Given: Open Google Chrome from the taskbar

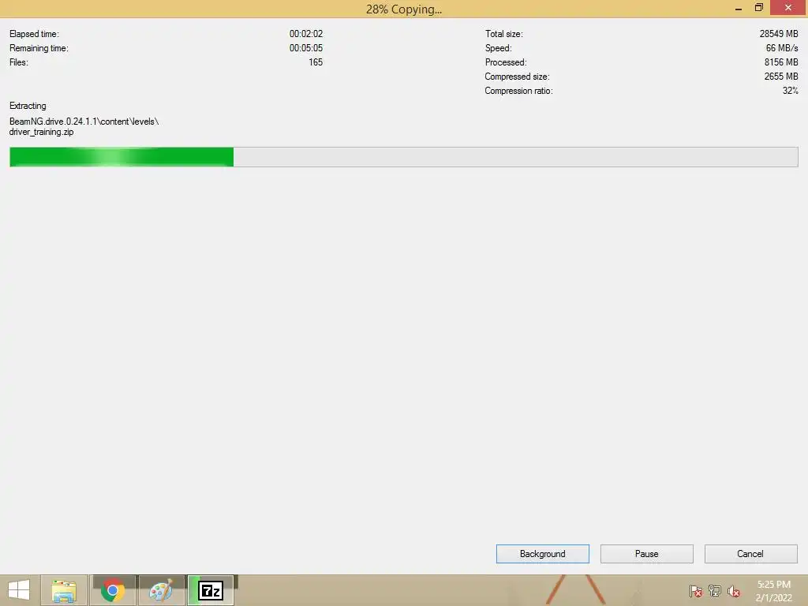Looking at the screenshot, I should coord(113,590).
